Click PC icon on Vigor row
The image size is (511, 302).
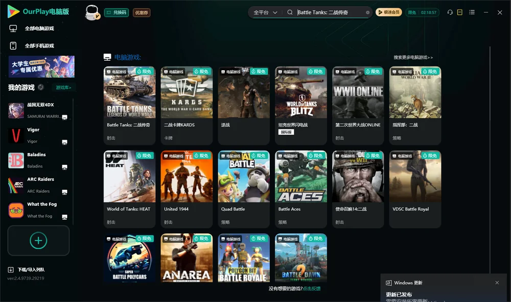(x=64, y=142)
